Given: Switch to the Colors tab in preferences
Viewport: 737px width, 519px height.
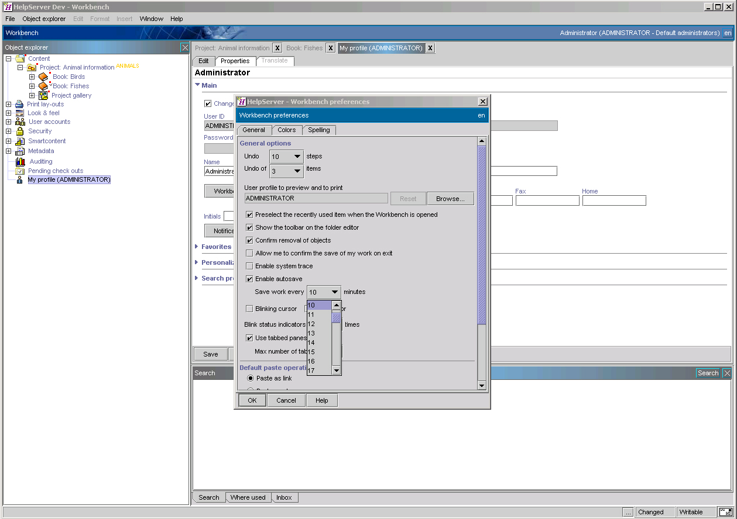Looking at the screenshot, I should click(x=287, y=130).
